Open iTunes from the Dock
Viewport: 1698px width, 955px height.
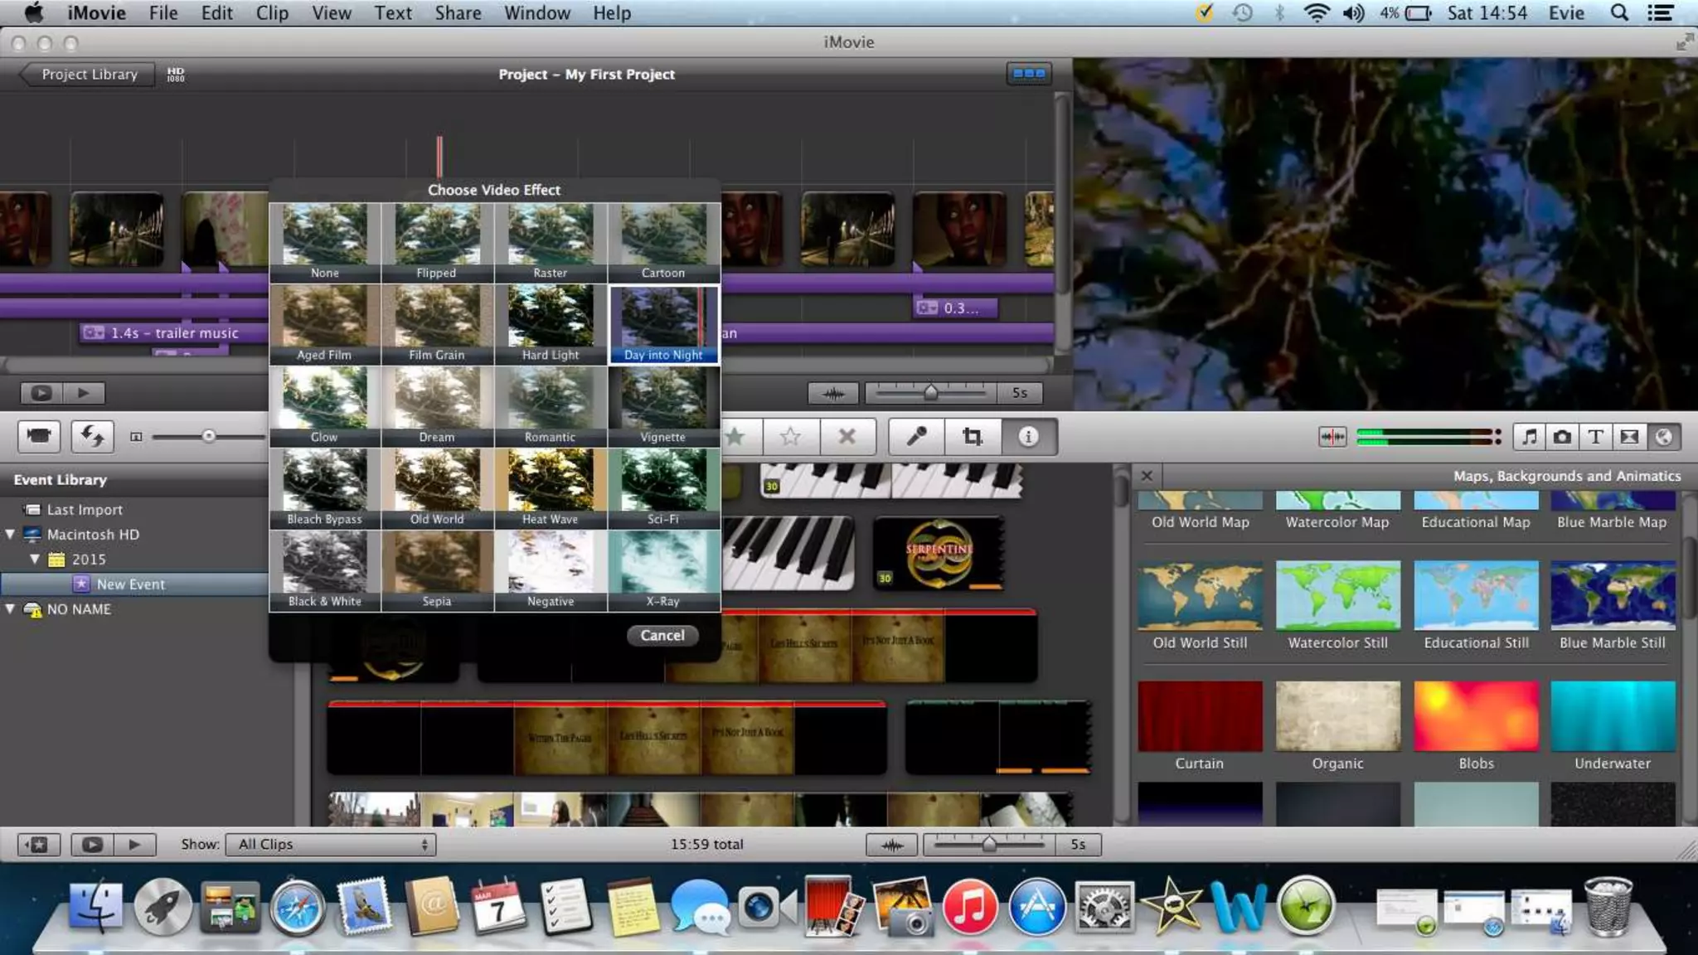click(969, 906)
